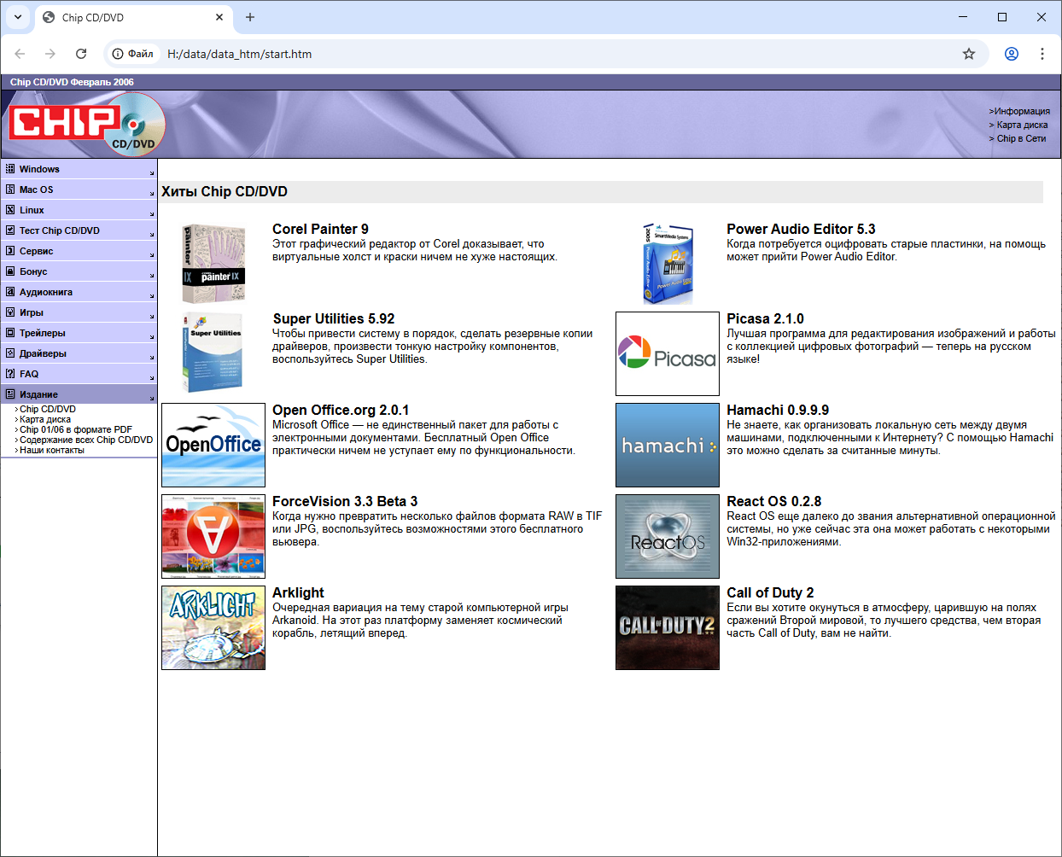1062x857 pixels.
Task: Open Содержание всех Chip CD/DVD
Action: point(86,440)
